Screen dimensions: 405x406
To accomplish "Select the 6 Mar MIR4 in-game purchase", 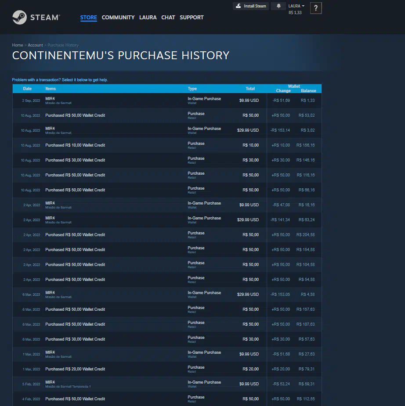I will 167,295.
